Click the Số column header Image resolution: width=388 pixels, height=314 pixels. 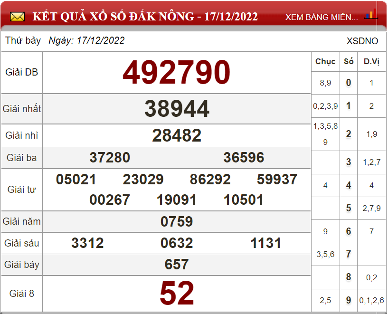point(349,62)
